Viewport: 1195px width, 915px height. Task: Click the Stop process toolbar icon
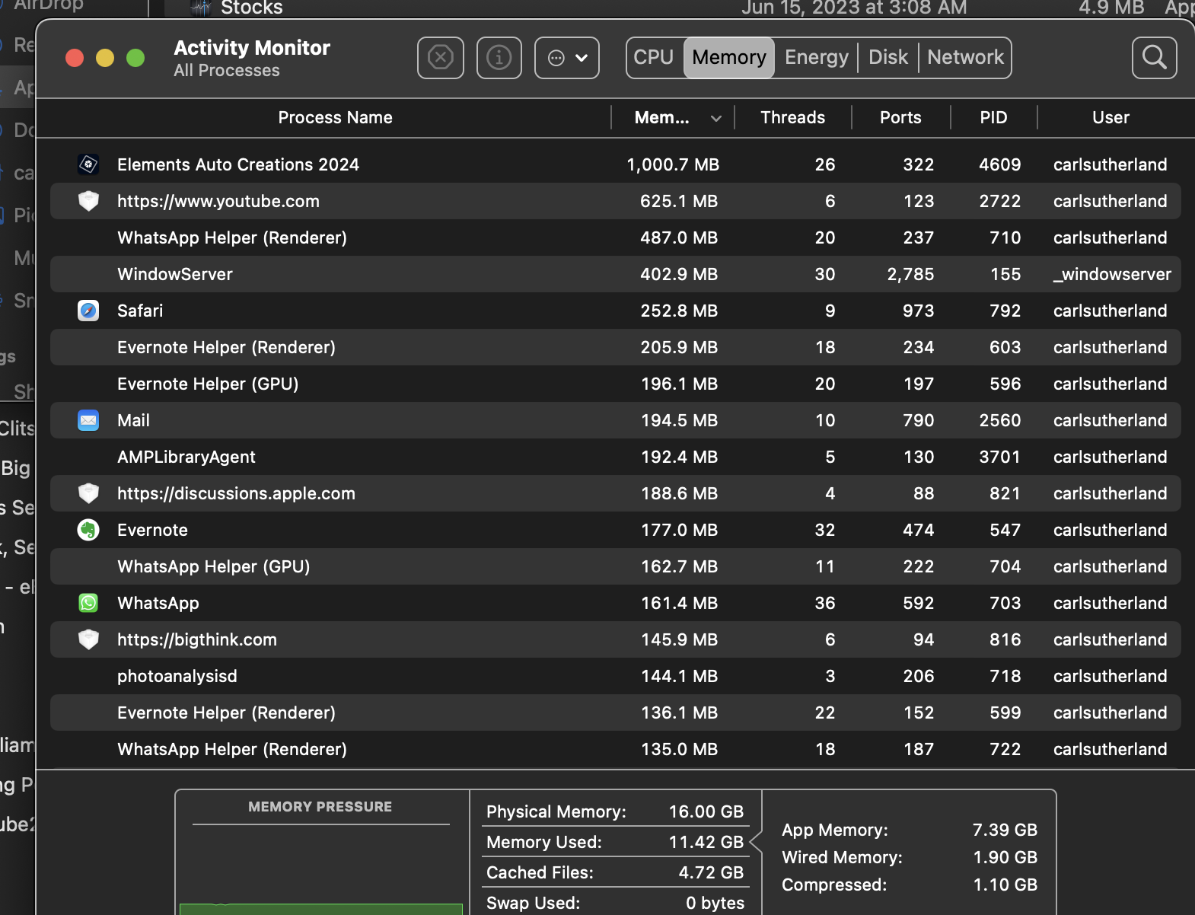441,58
